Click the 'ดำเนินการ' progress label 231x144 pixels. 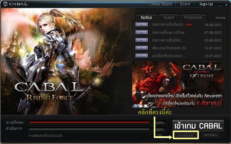(14, 128)
